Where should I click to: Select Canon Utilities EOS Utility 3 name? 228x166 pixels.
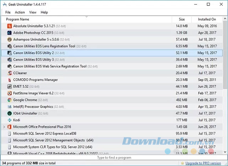[33, 60]
